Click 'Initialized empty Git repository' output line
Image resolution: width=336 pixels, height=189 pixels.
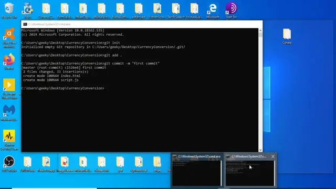[103, 47]
